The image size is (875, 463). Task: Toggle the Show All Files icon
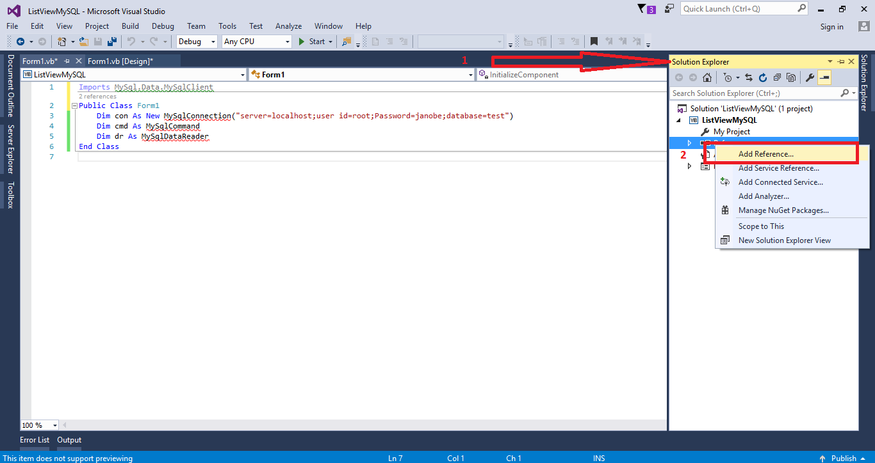(791, 78)
